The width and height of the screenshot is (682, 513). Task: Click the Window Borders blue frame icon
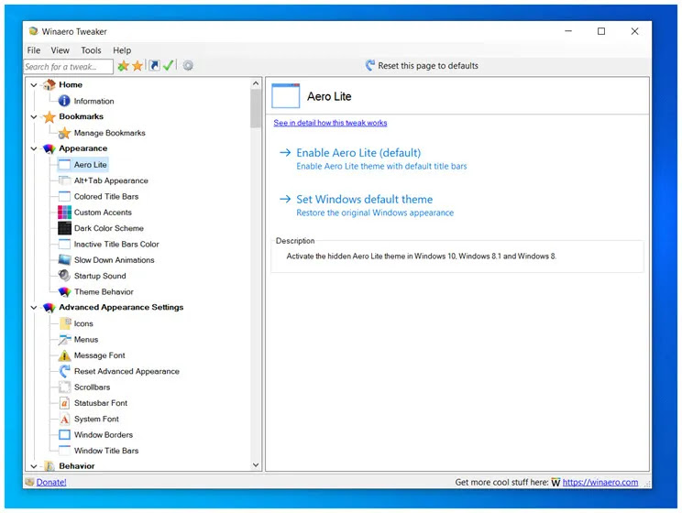[64, 435]
